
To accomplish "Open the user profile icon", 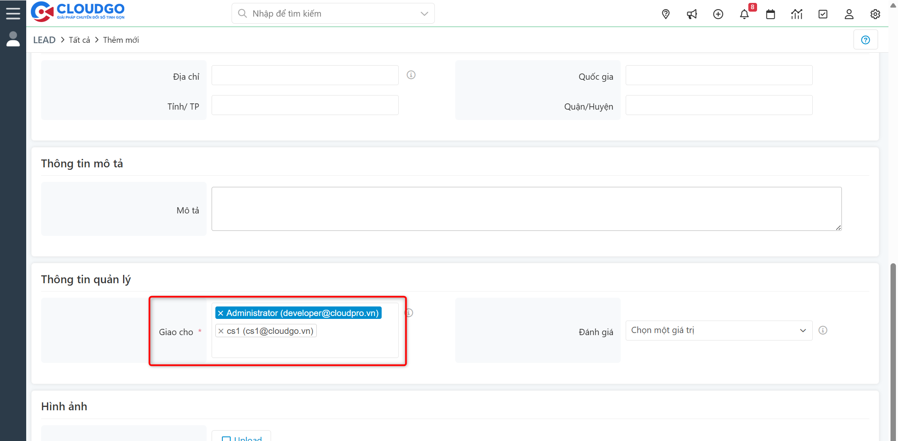I will pyautogui.click(x=849, y=14).
